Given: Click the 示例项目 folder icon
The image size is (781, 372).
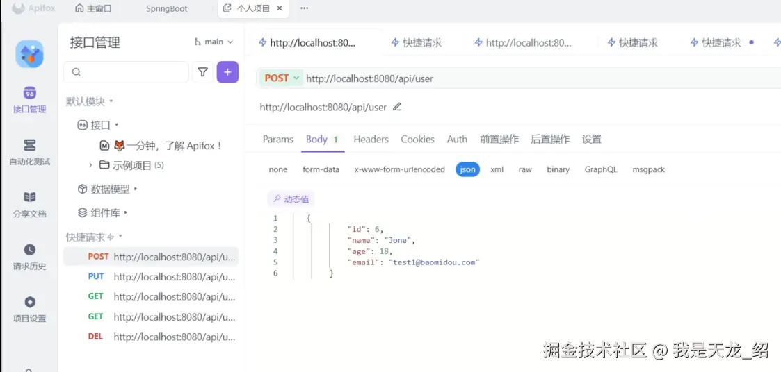Looking at the screenshot, I should [104, 164].
